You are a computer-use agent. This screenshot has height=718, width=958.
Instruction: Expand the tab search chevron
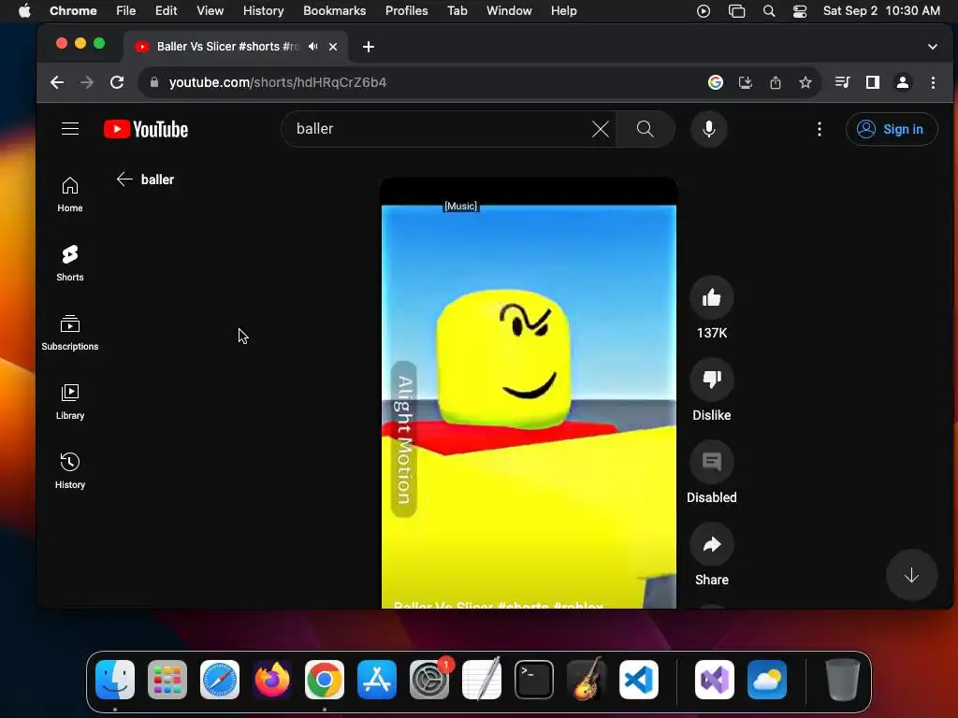[x=933, y=47]
